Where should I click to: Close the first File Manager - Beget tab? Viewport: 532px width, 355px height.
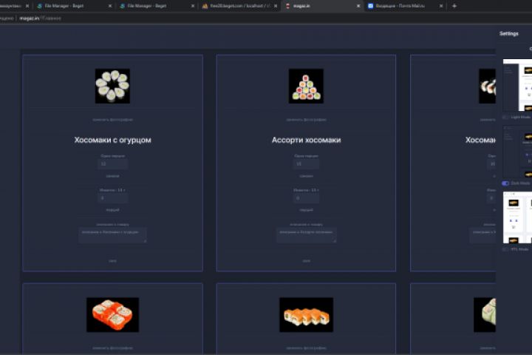click(110, 6)
